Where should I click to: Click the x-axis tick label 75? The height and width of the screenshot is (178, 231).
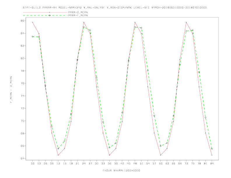coord(193,163)
